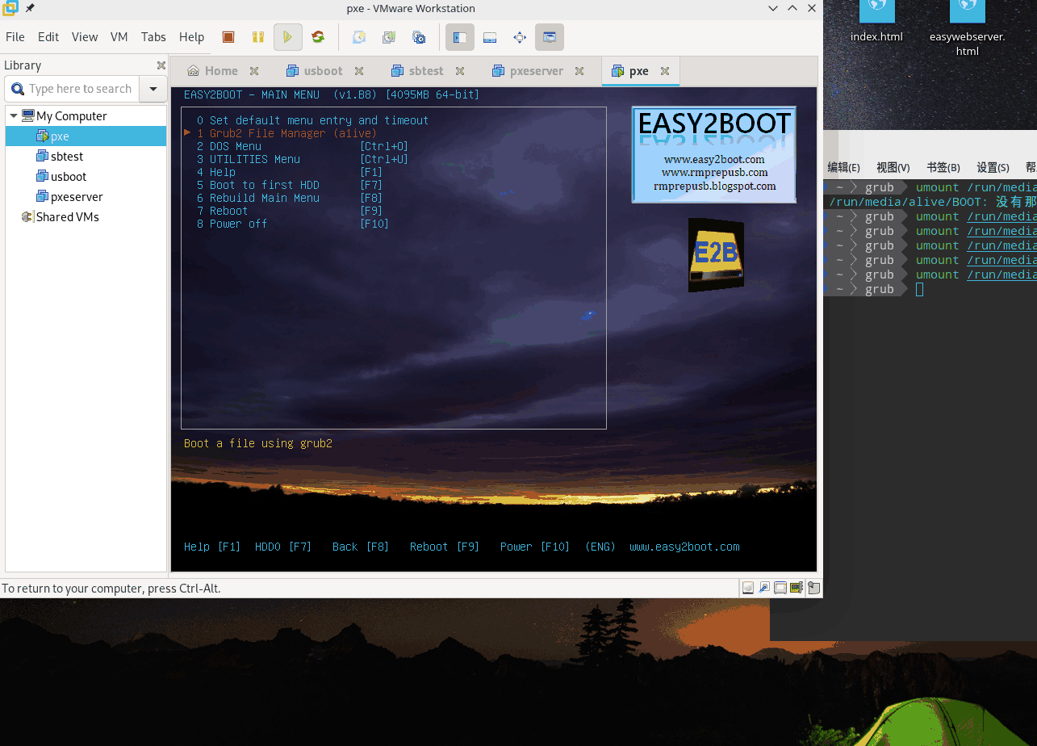Toggle the library sidebar view icon
Viewport: 1037px width, 746px height.
pyautogui.click(x=460, y=37)
